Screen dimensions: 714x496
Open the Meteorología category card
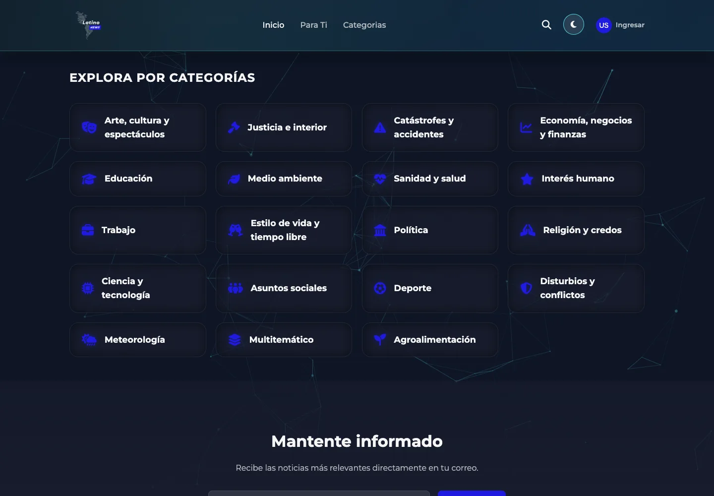pyautogui.click(x=138, y=340)
